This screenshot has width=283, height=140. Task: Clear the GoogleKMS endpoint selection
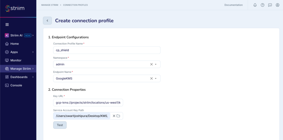(x=151, y=78)
